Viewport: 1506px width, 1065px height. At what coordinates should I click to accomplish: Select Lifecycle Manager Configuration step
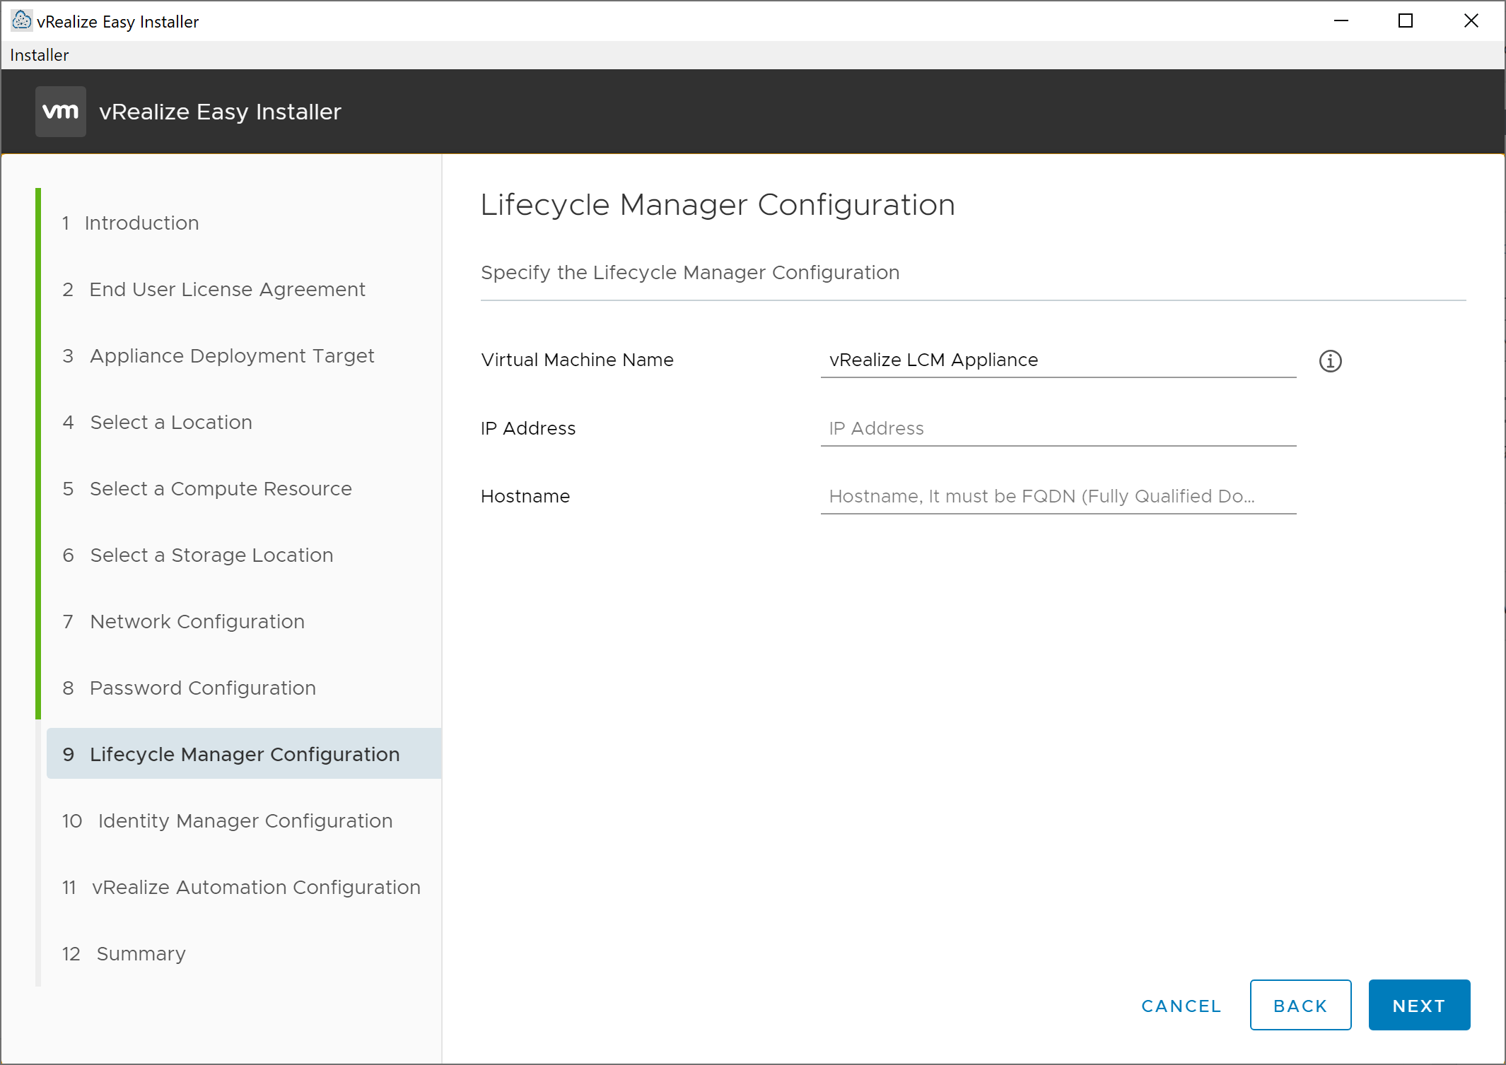click(244, 755)
